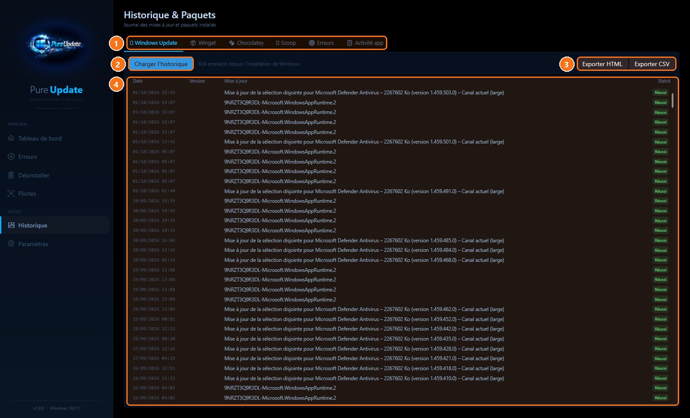Click the Statut column header
The image size is (690, 418).
tap(664, 81)
